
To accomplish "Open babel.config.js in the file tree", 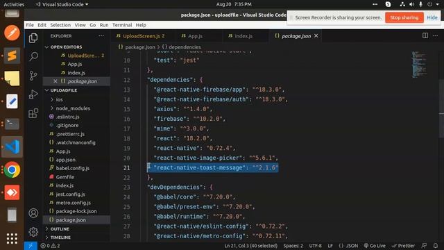I will pyautogui.click(x=72, y=168).
